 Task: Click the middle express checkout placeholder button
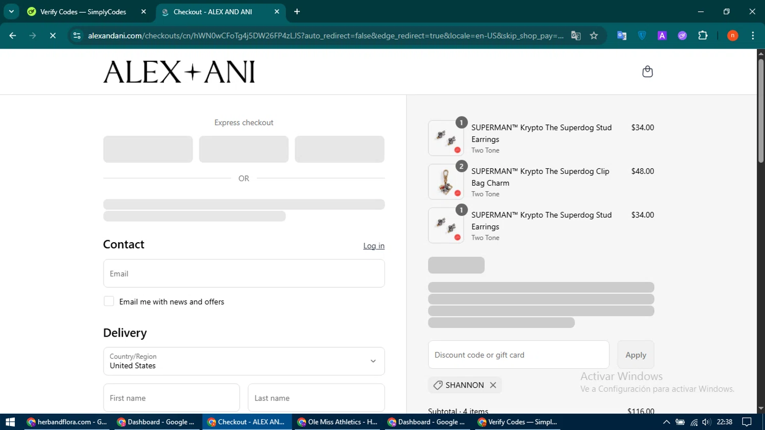pos(244,149)
